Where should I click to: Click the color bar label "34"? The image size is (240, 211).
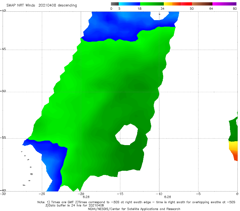(162, 8)
